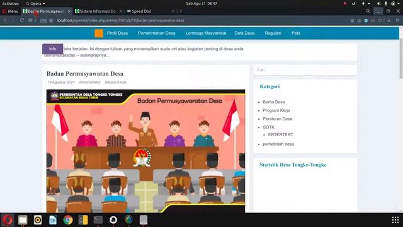Show applications grid in the dock
The image size is (403, 227).
pos(395,220)
